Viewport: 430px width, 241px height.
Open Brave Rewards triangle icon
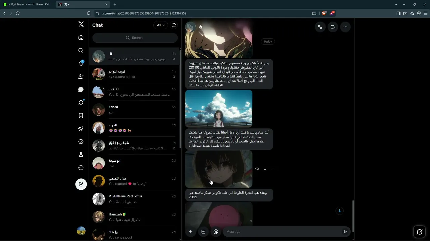pos(332,13)
